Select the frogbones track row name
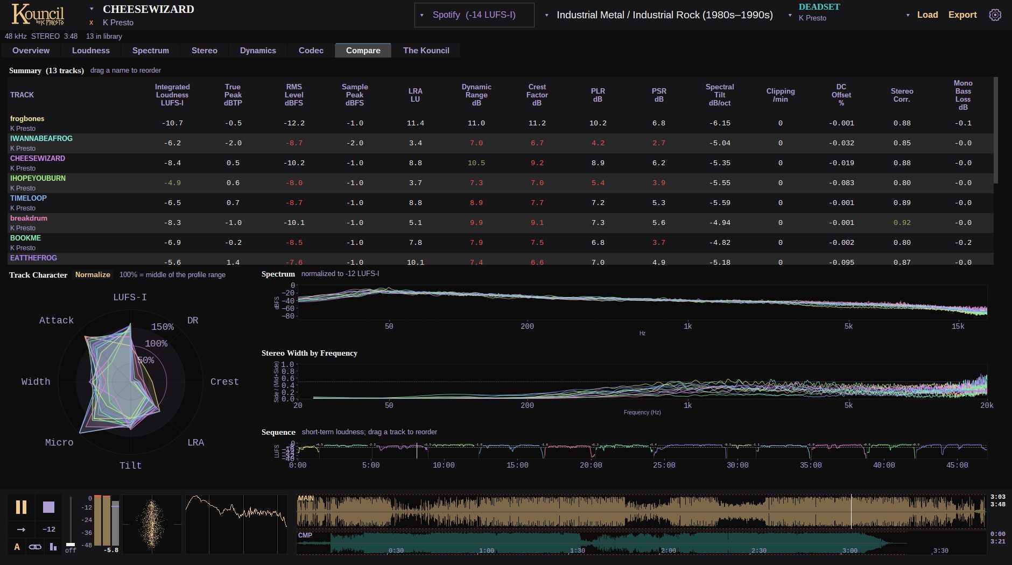 pyautogui.click(x=27, y=119)
